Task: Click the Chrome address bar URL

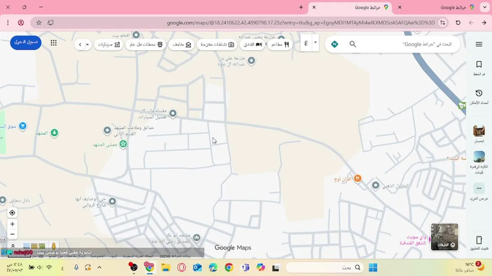Action: pyautogui.click(x=301, y=23)
